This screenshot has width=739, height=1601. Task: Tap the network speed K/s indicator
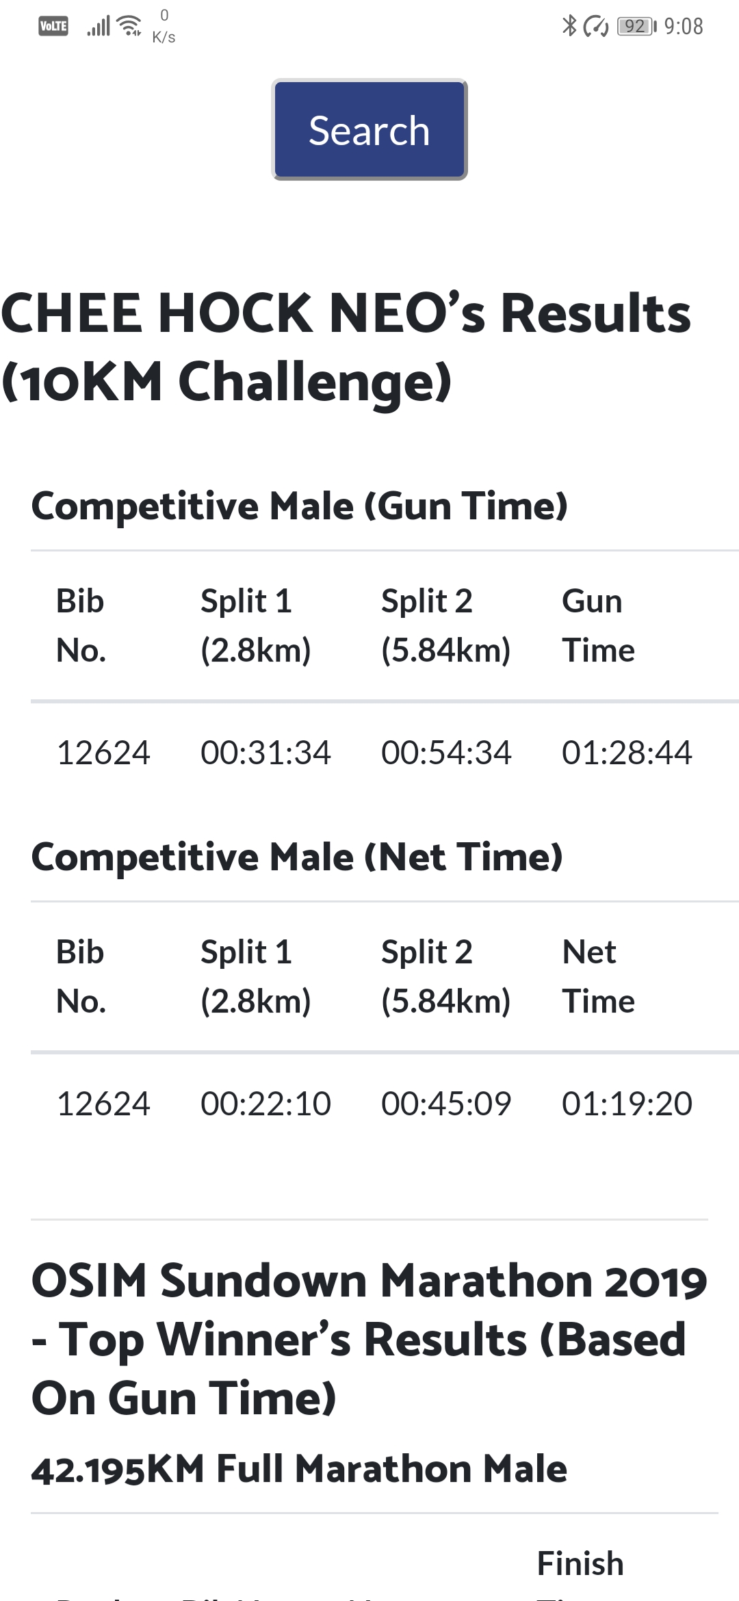coord(164,26)
